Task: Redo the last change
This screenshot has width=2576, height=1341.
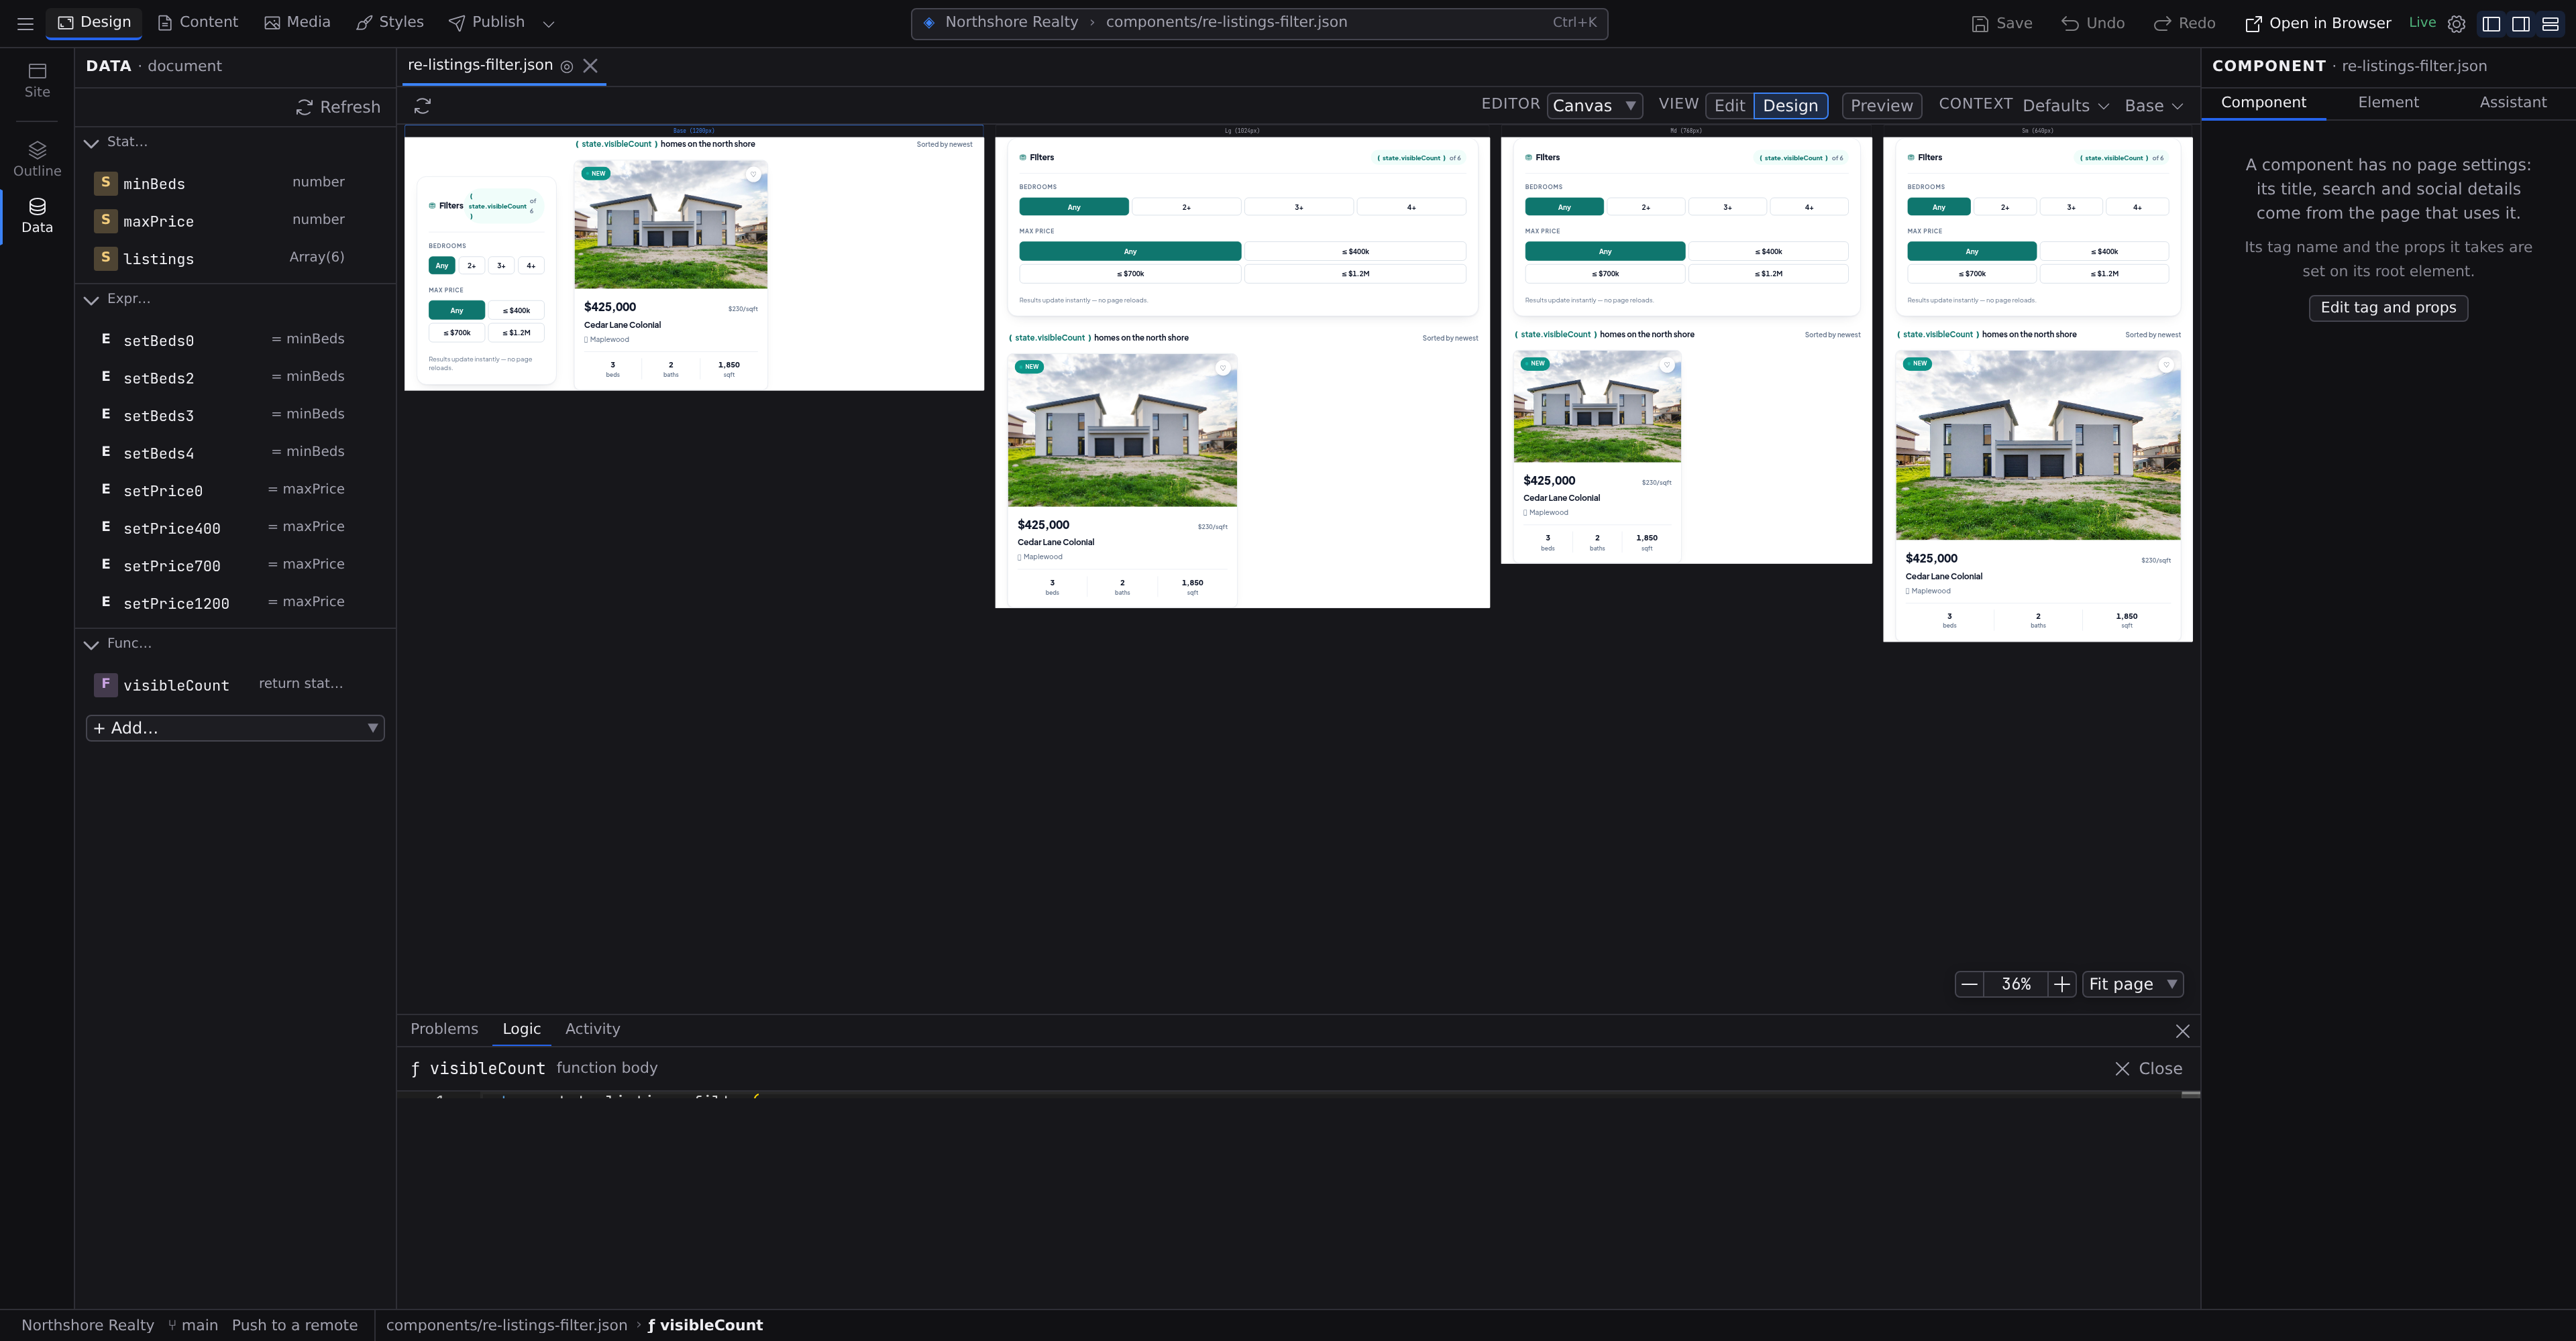Action: click(2184, 23)
